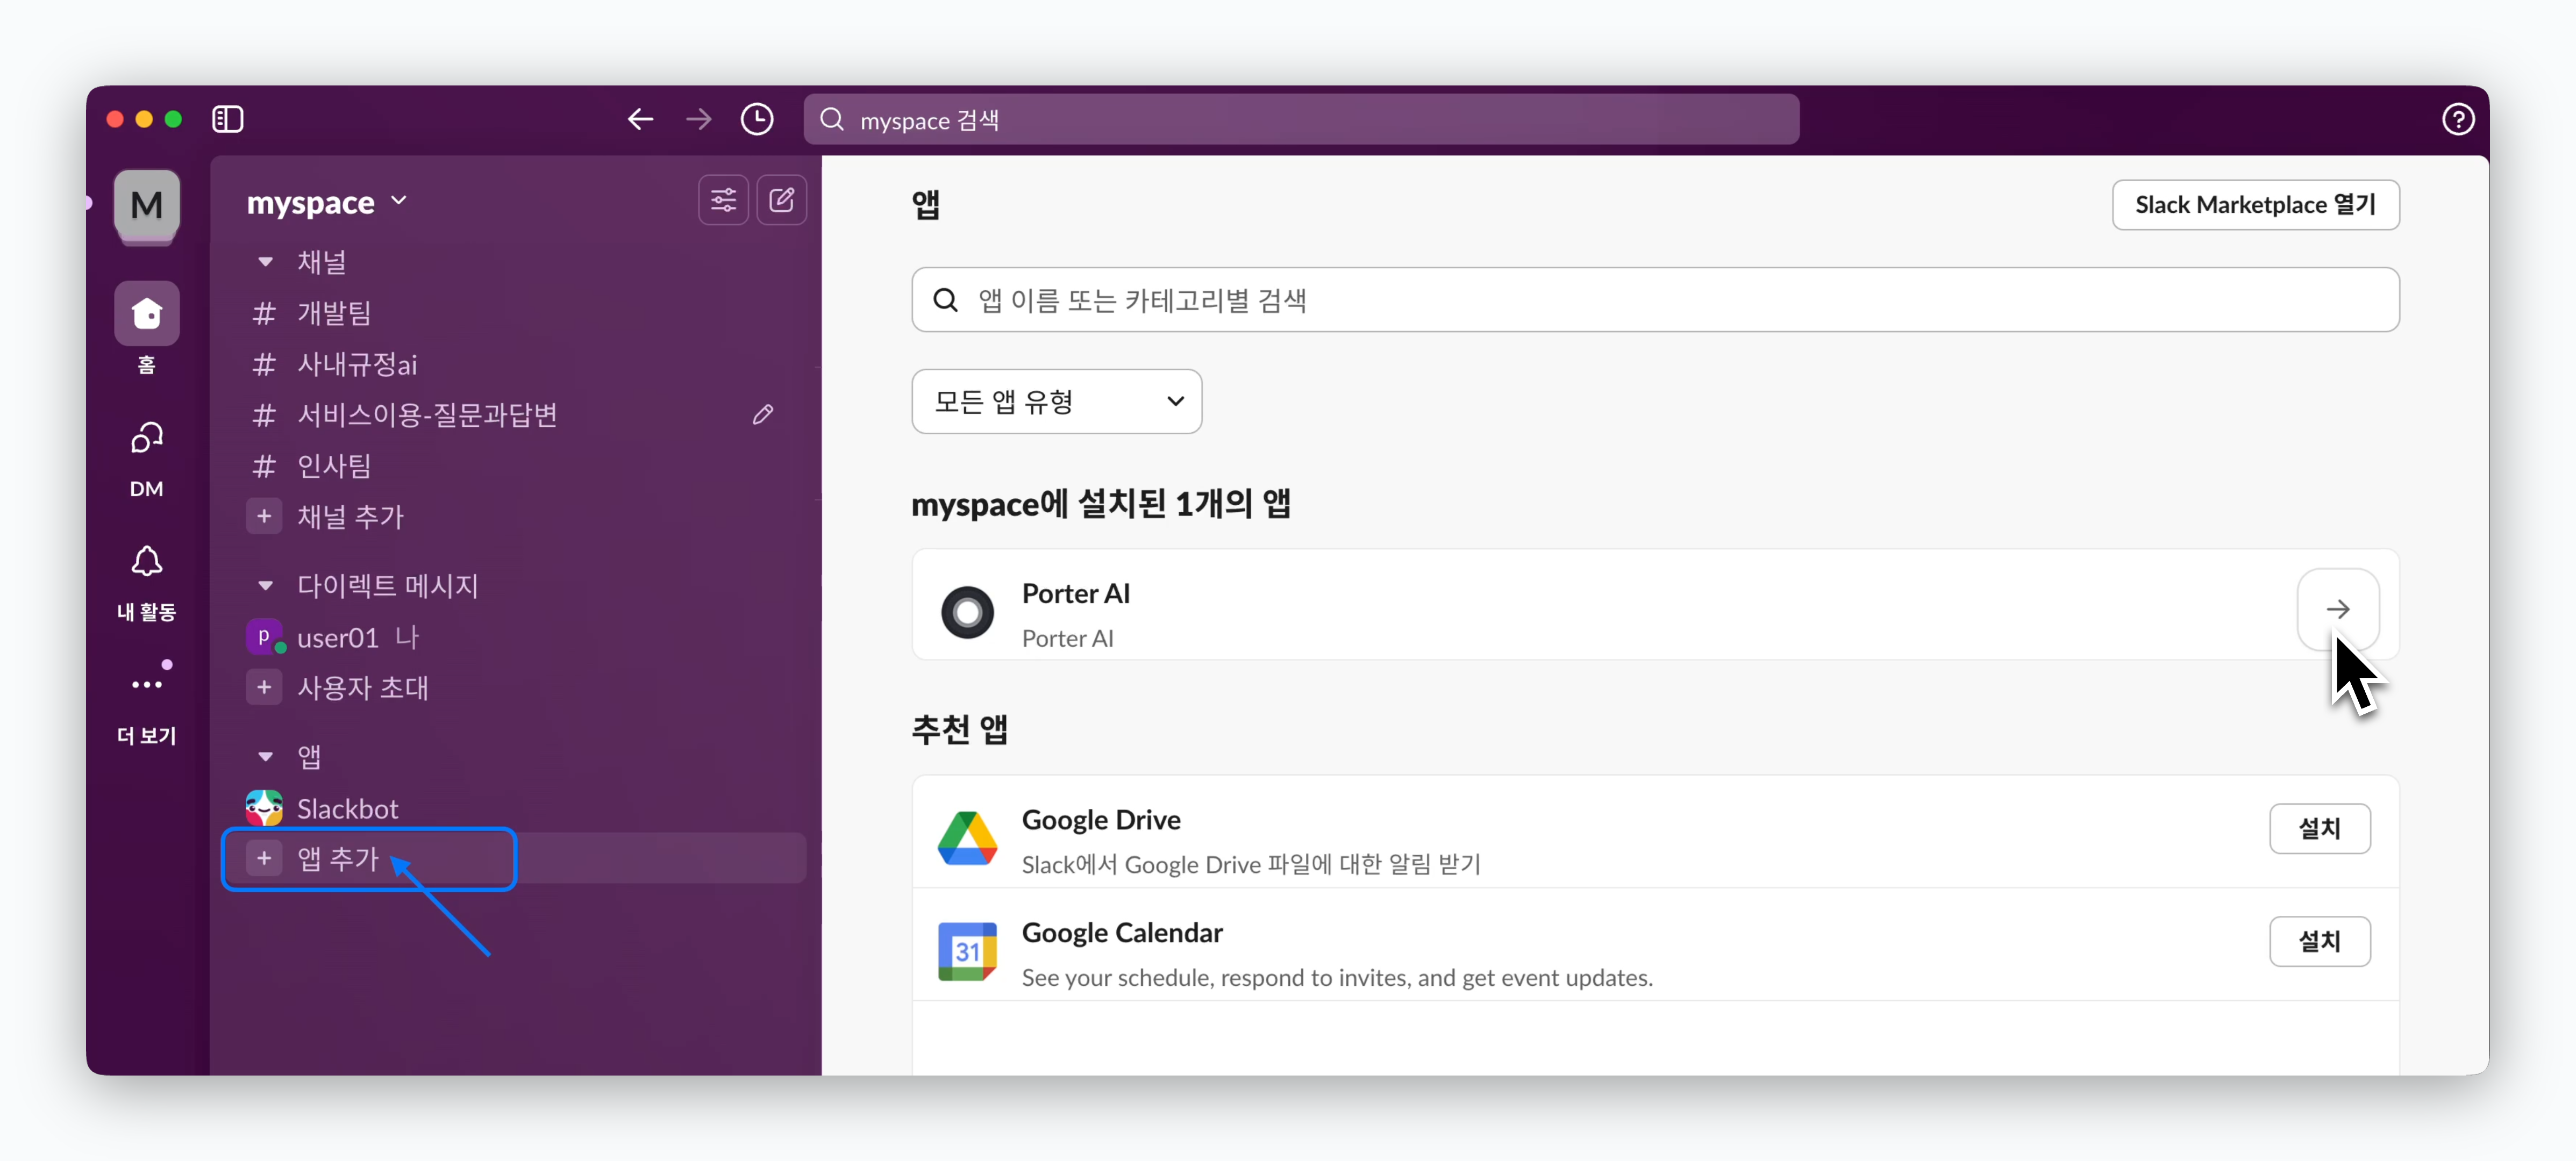
Task: Collapse the 채널 section
Action: 265,261
